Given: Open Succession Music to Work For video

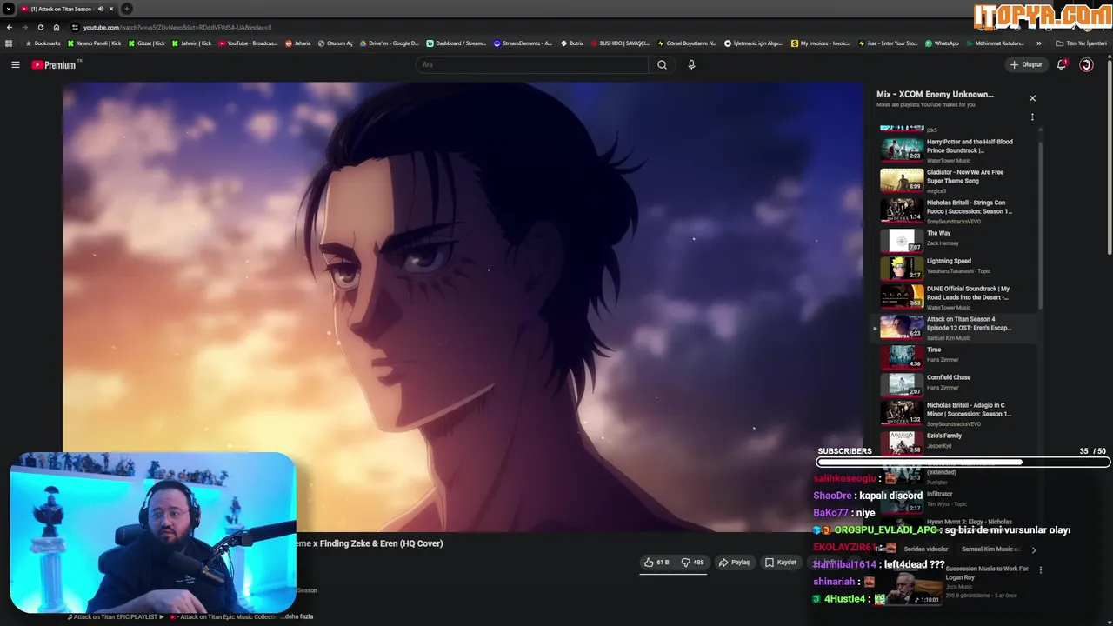Looking at the screenshot, I should (987, 573).
